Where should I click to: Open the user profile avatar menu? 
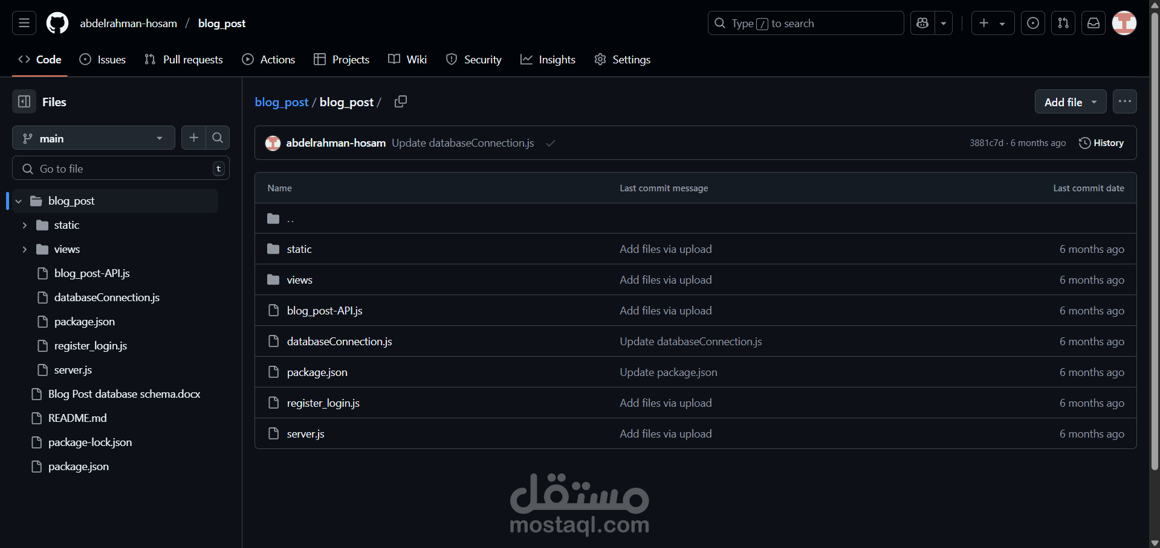(1124, 23)
